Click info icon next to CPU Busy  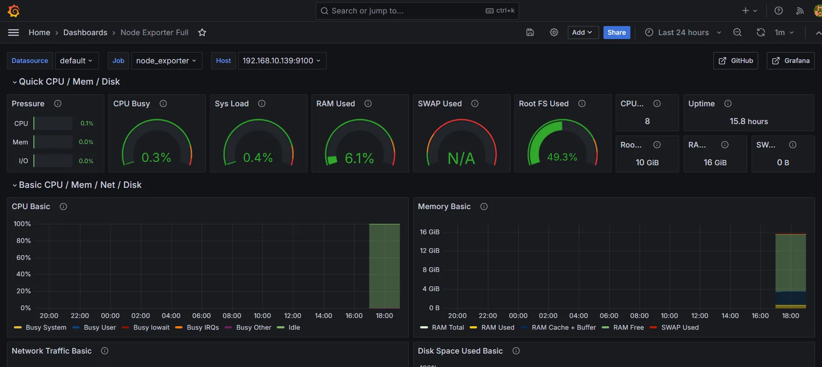pos(163,104)
